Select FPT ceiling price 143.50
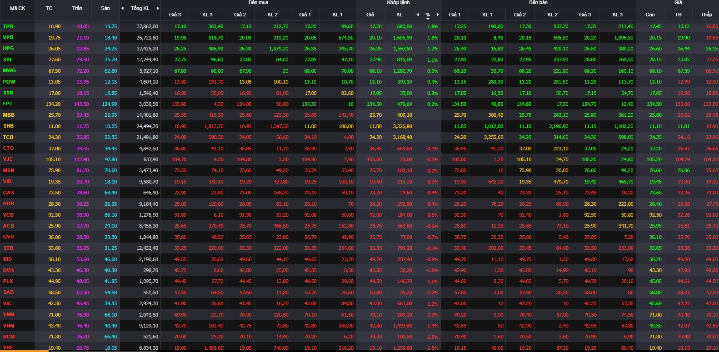719x352 pixels. (x=82, y=104)
